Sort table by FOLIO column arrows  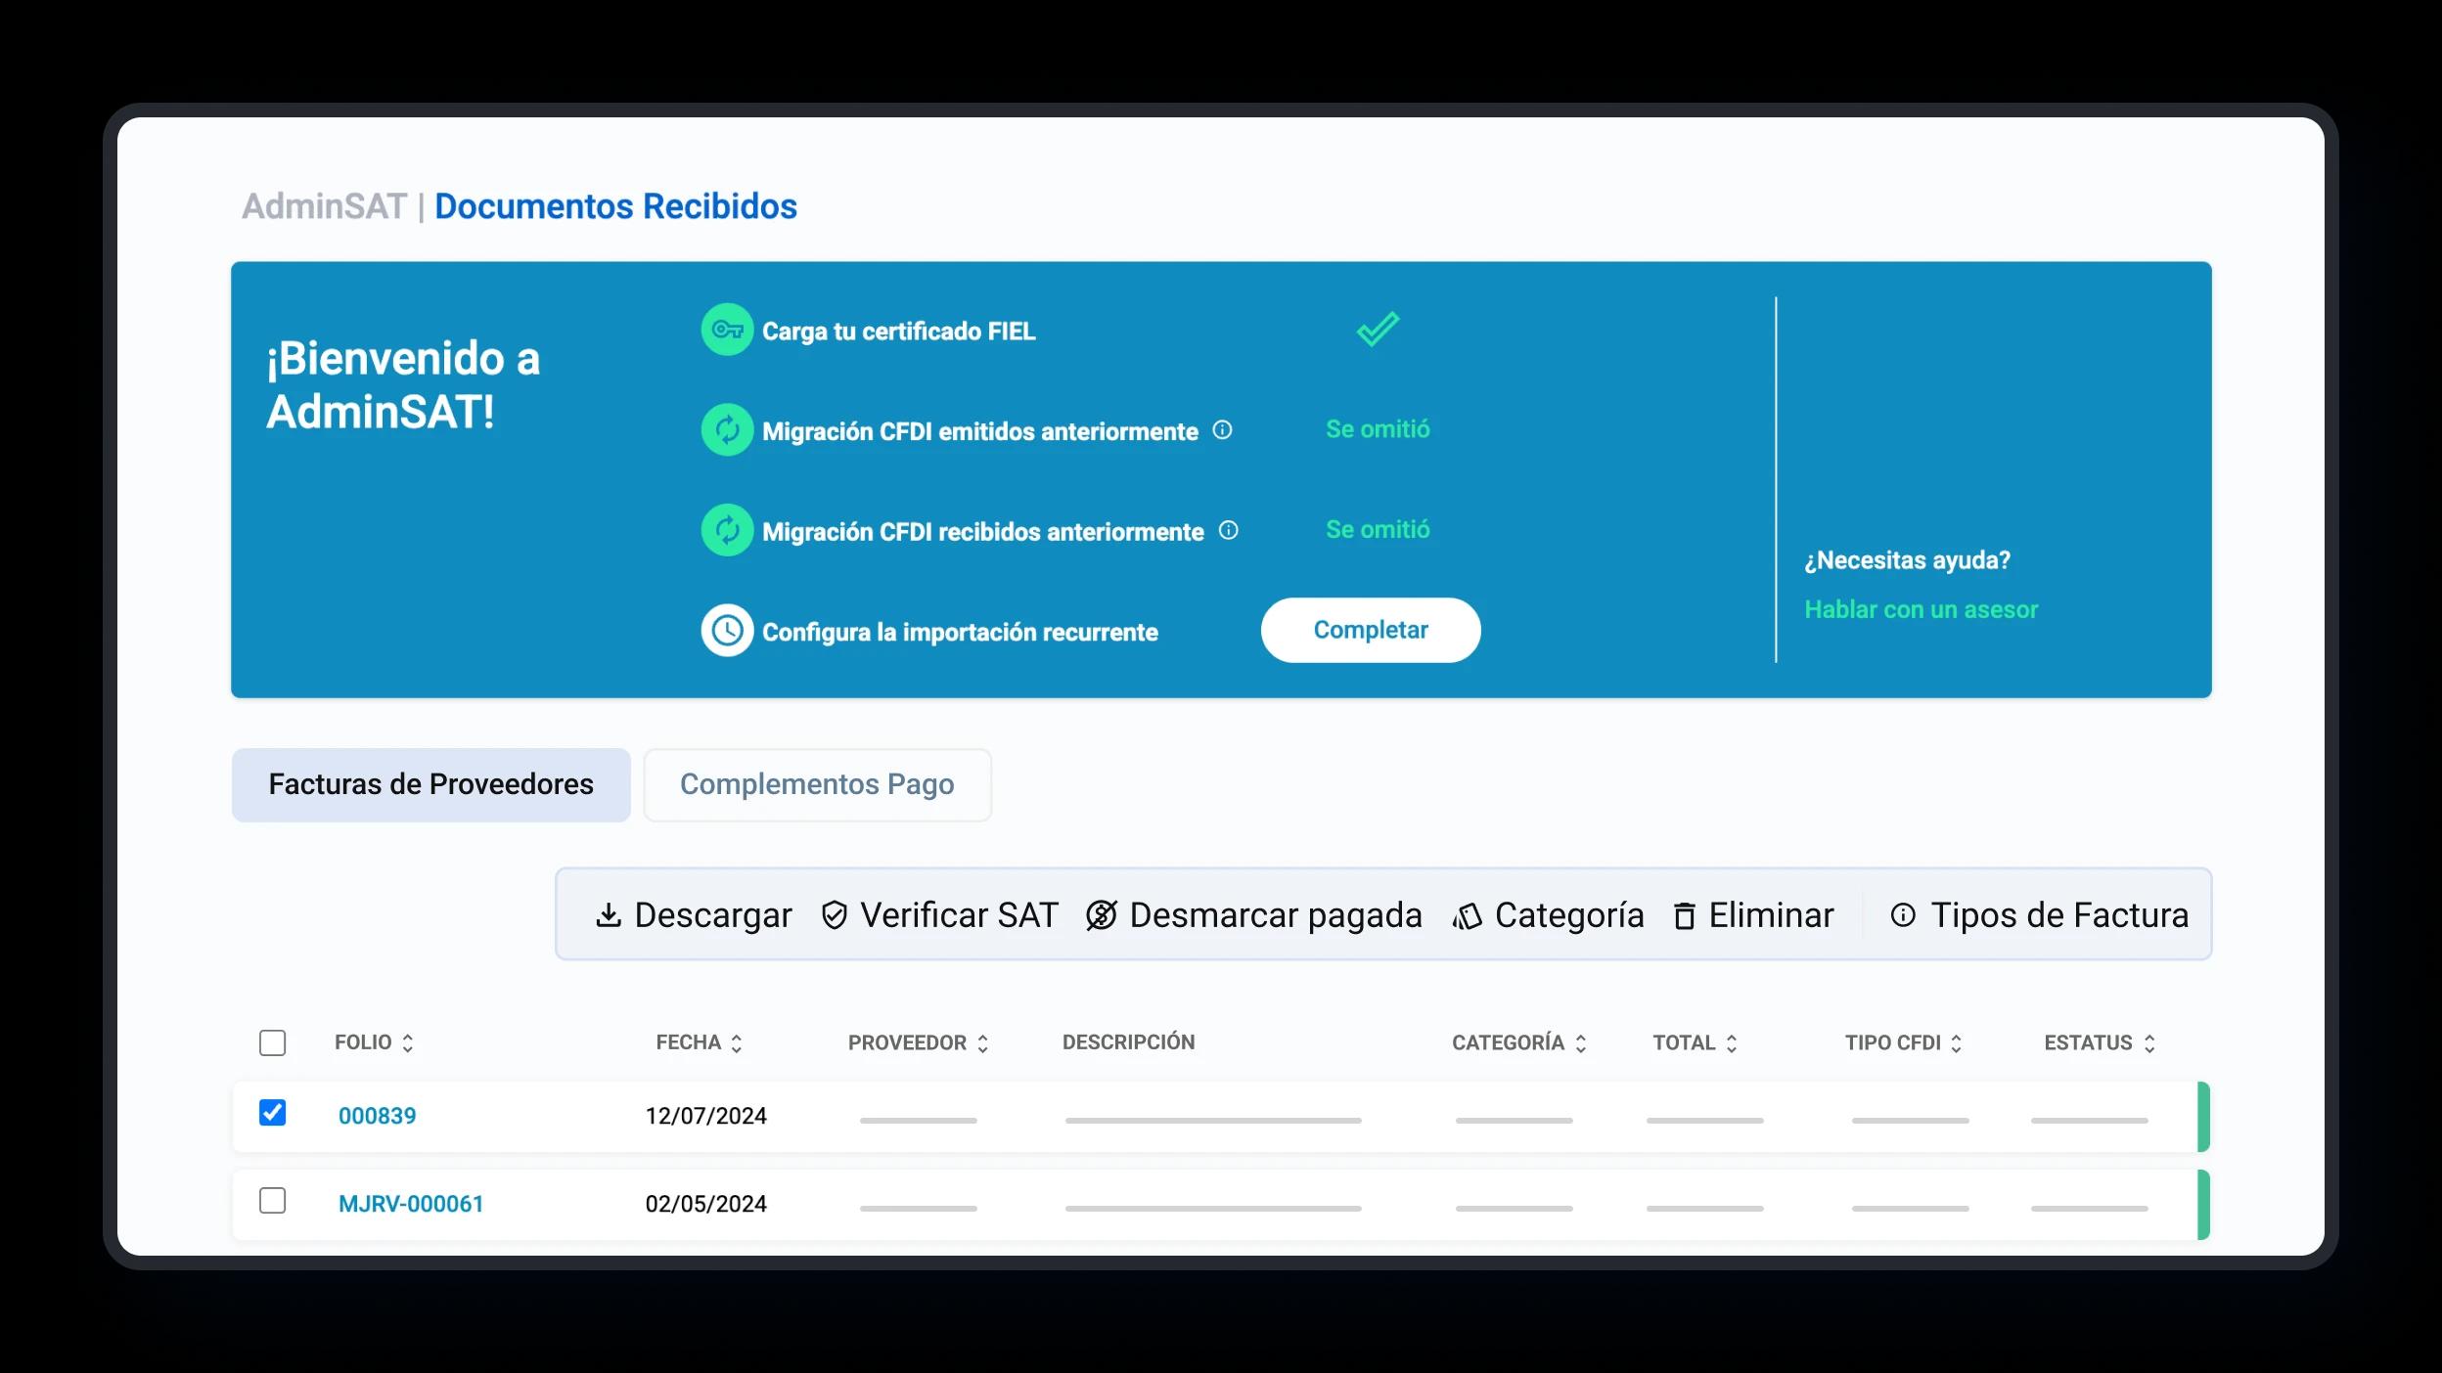(408, 1043)
